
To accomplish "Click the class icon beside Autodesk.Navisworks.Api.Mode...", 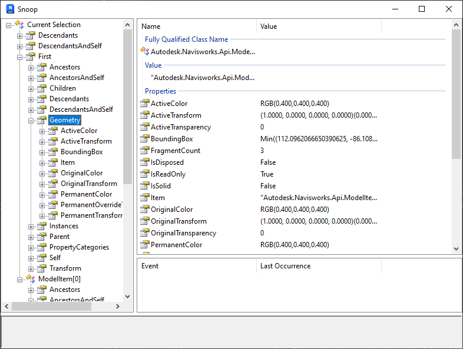I will pos(145,51).
